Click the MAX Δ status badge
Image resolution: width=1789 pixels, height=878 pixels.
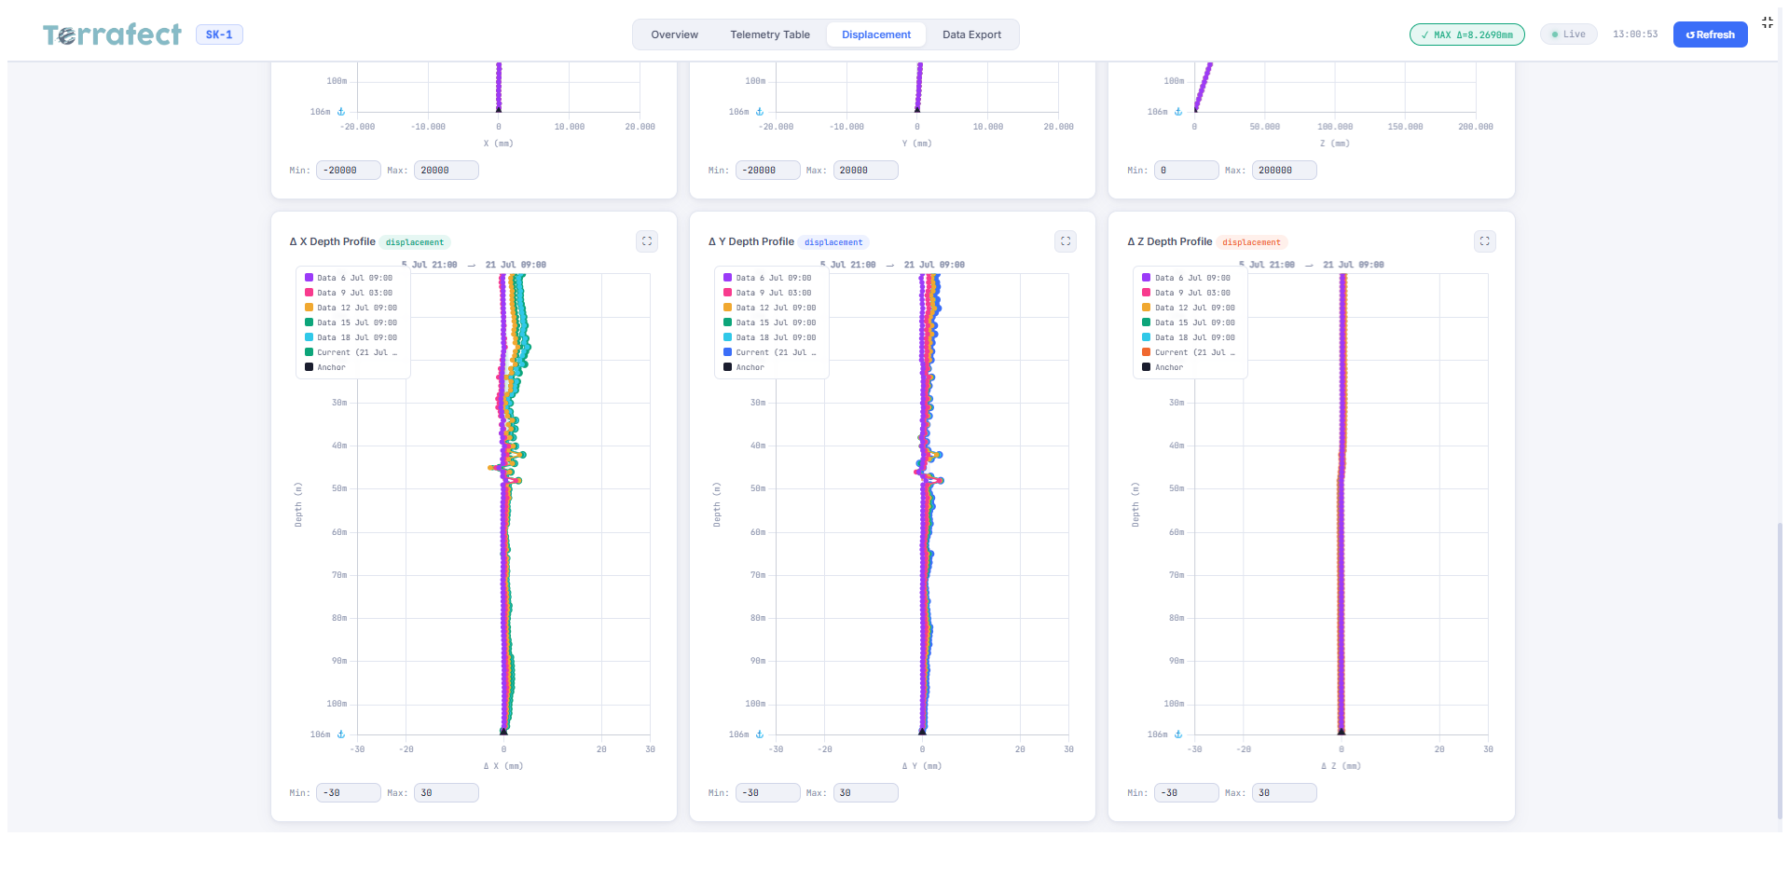[x=1467, y=34]
